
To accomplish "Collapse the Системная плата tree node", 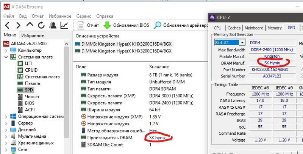I will pos(6,57).
